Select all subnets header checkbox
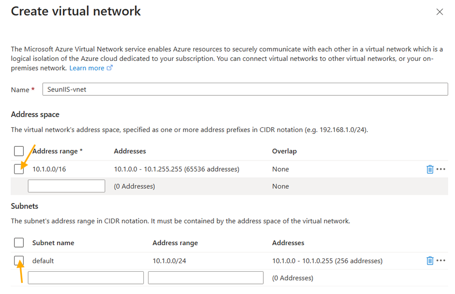Screen dimensions: 455x294 pos(19,243)
